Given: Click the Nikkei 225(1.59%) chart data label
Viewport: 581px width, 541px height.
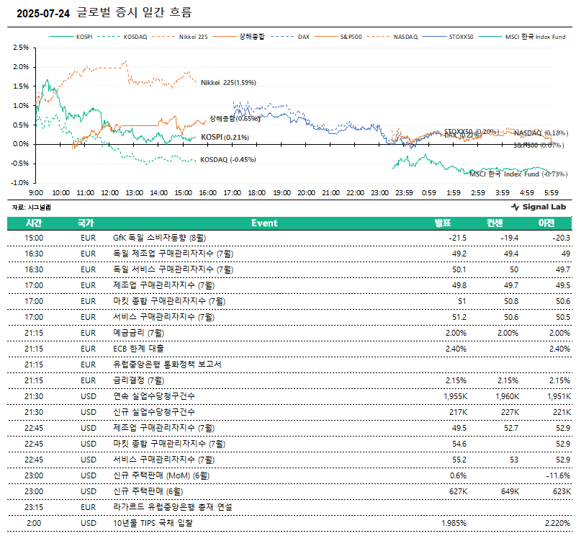Looking at the screenshot, I should (x=228, y=83).
